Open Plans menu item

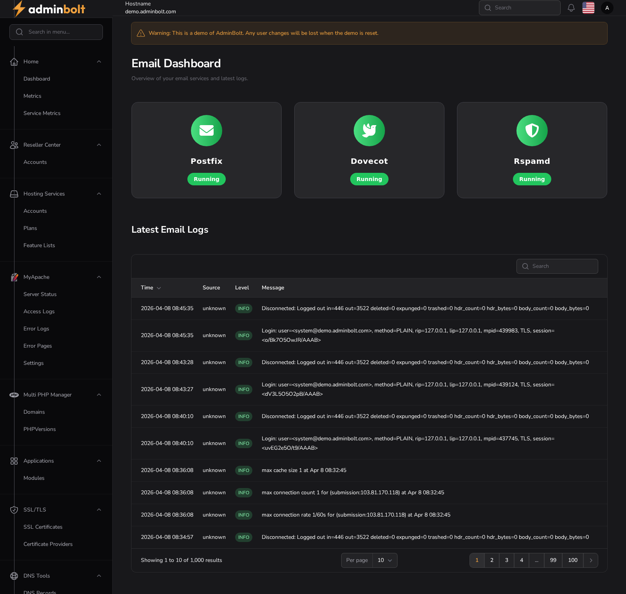click(x=30, y=228)
